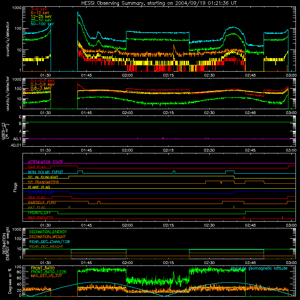Image resolution: width=300 pixels, height=300 pixels.
Task: Click the REAR_DEC_CHAN/128 legend label
Action: pyautogui.click(x=49, y=241)
